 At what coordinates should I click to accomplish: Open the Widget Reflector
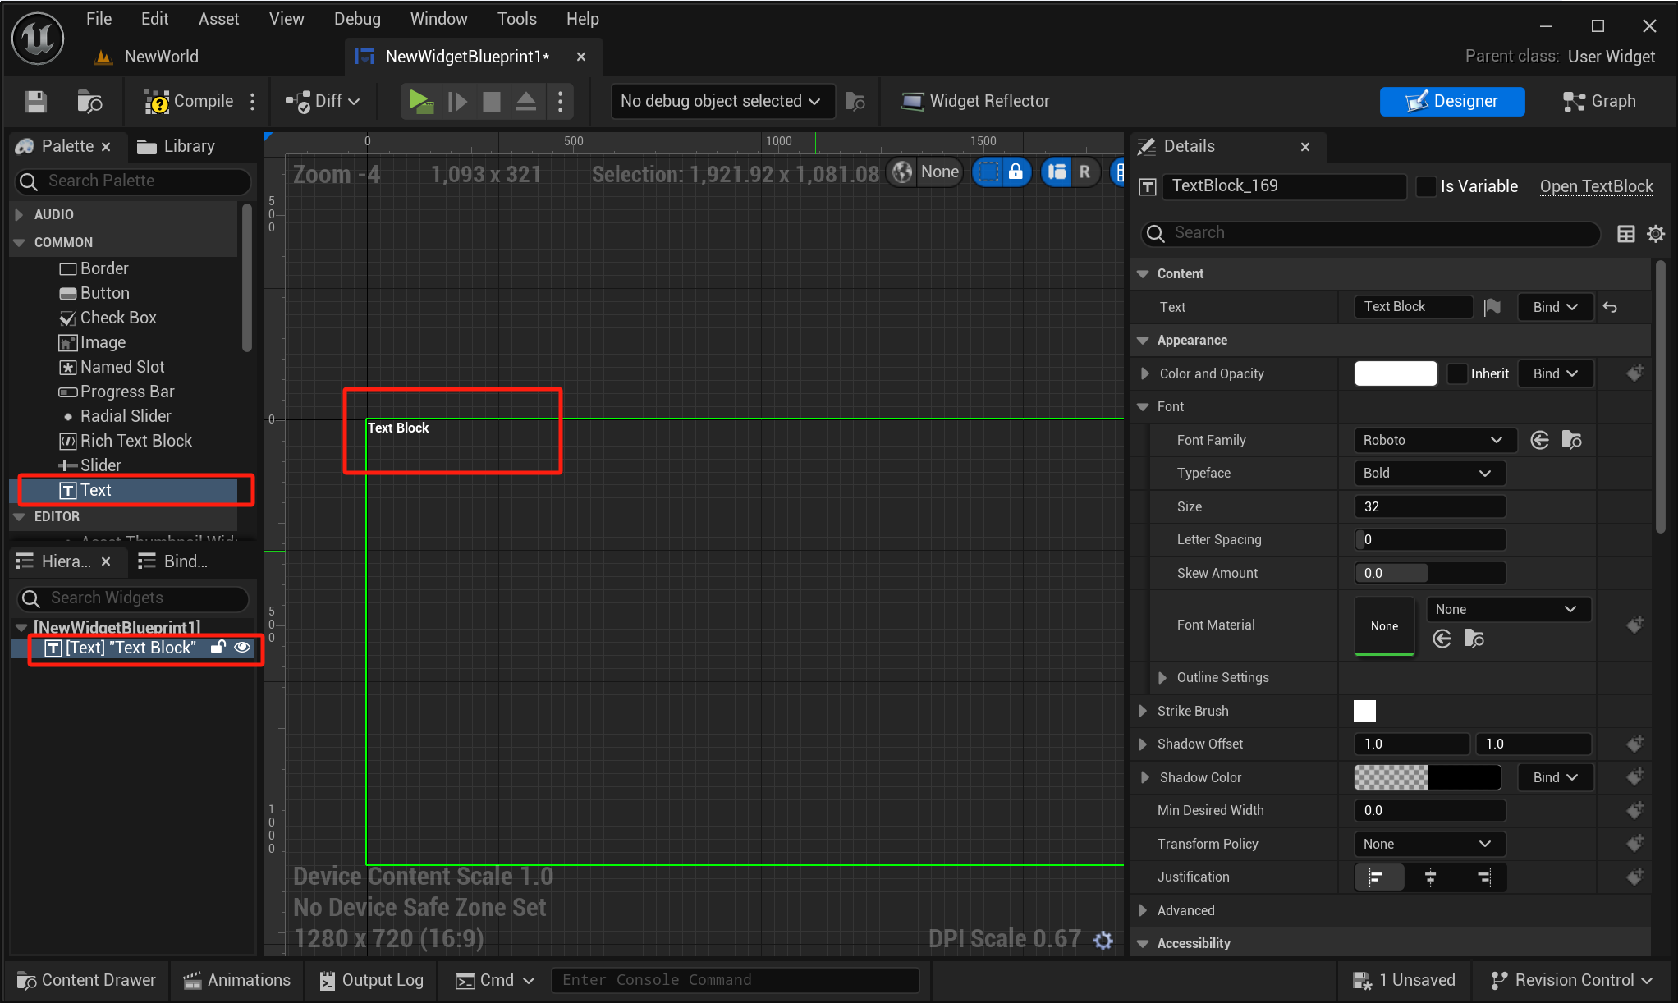tap(974, 101)
